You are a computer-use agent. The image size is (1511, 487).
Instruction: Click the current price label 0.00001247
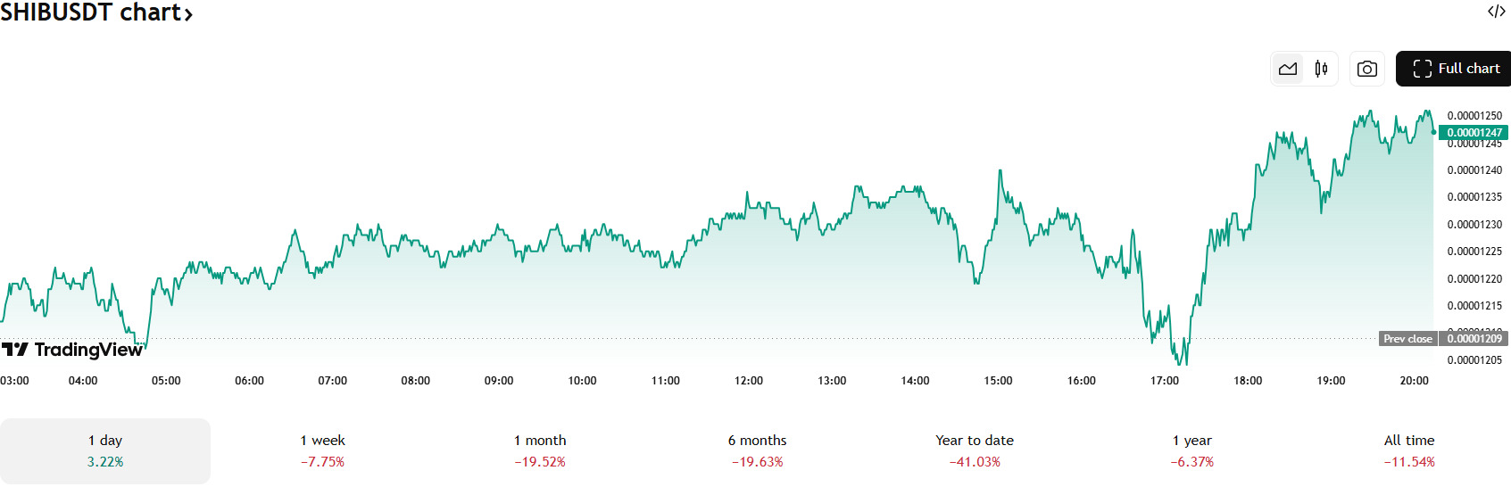1474,133
